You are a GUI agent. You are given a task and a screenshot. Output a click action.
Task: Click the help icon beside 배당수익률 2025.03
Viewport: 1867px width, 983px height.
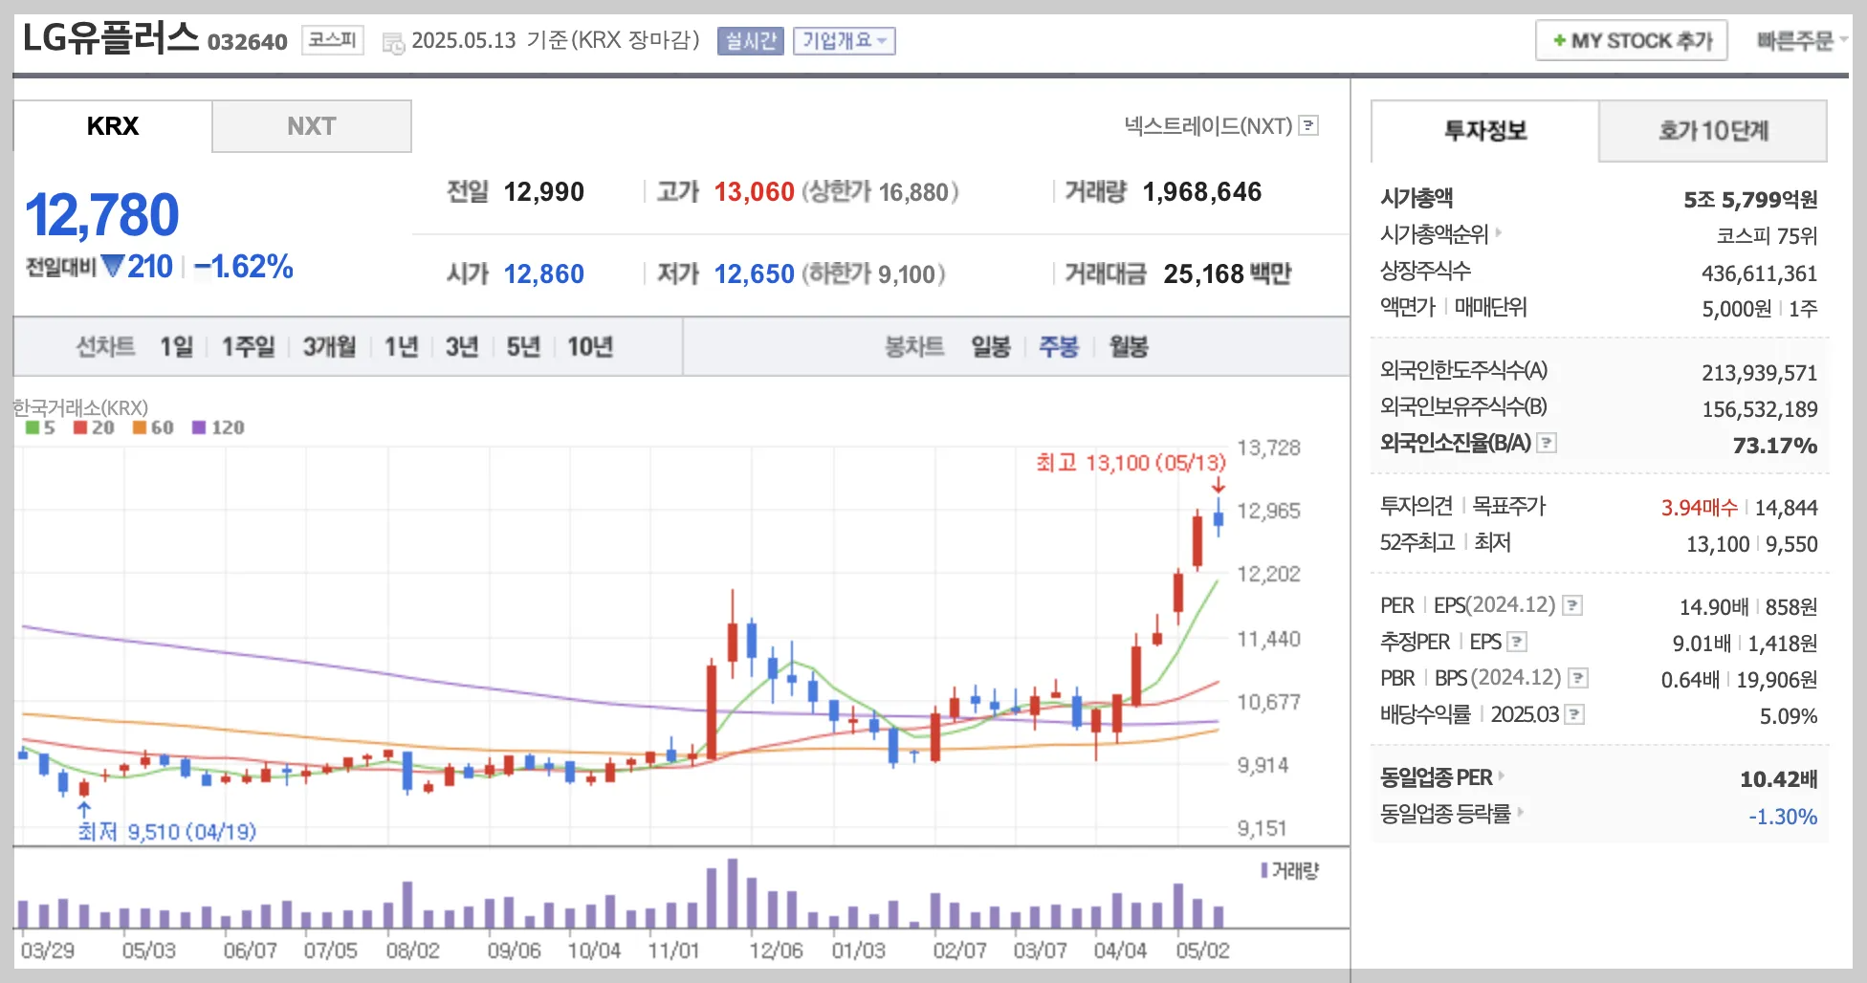coord(1574,714)
